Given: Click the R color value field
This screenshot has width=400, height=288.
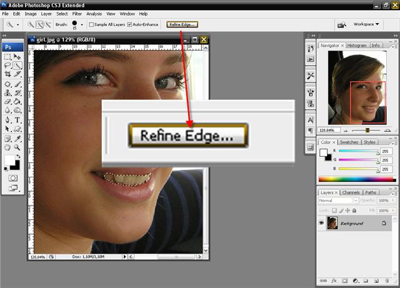Looking at the screenshot, I should (387, 151).
